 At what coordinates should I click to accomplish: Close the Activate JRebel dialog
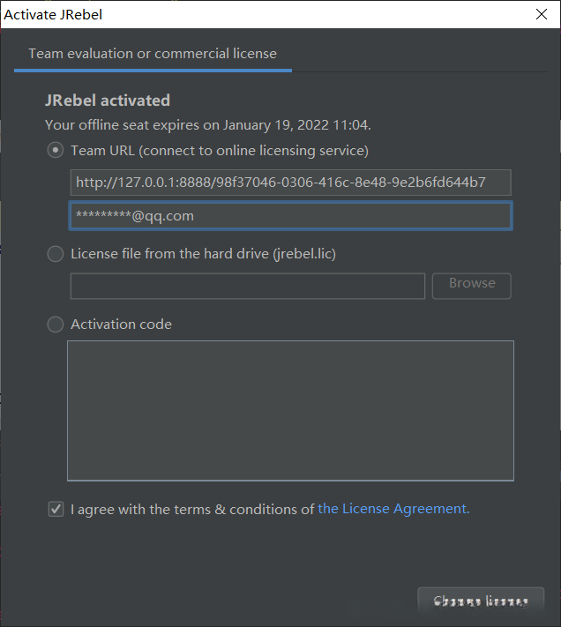pos(541,14)
